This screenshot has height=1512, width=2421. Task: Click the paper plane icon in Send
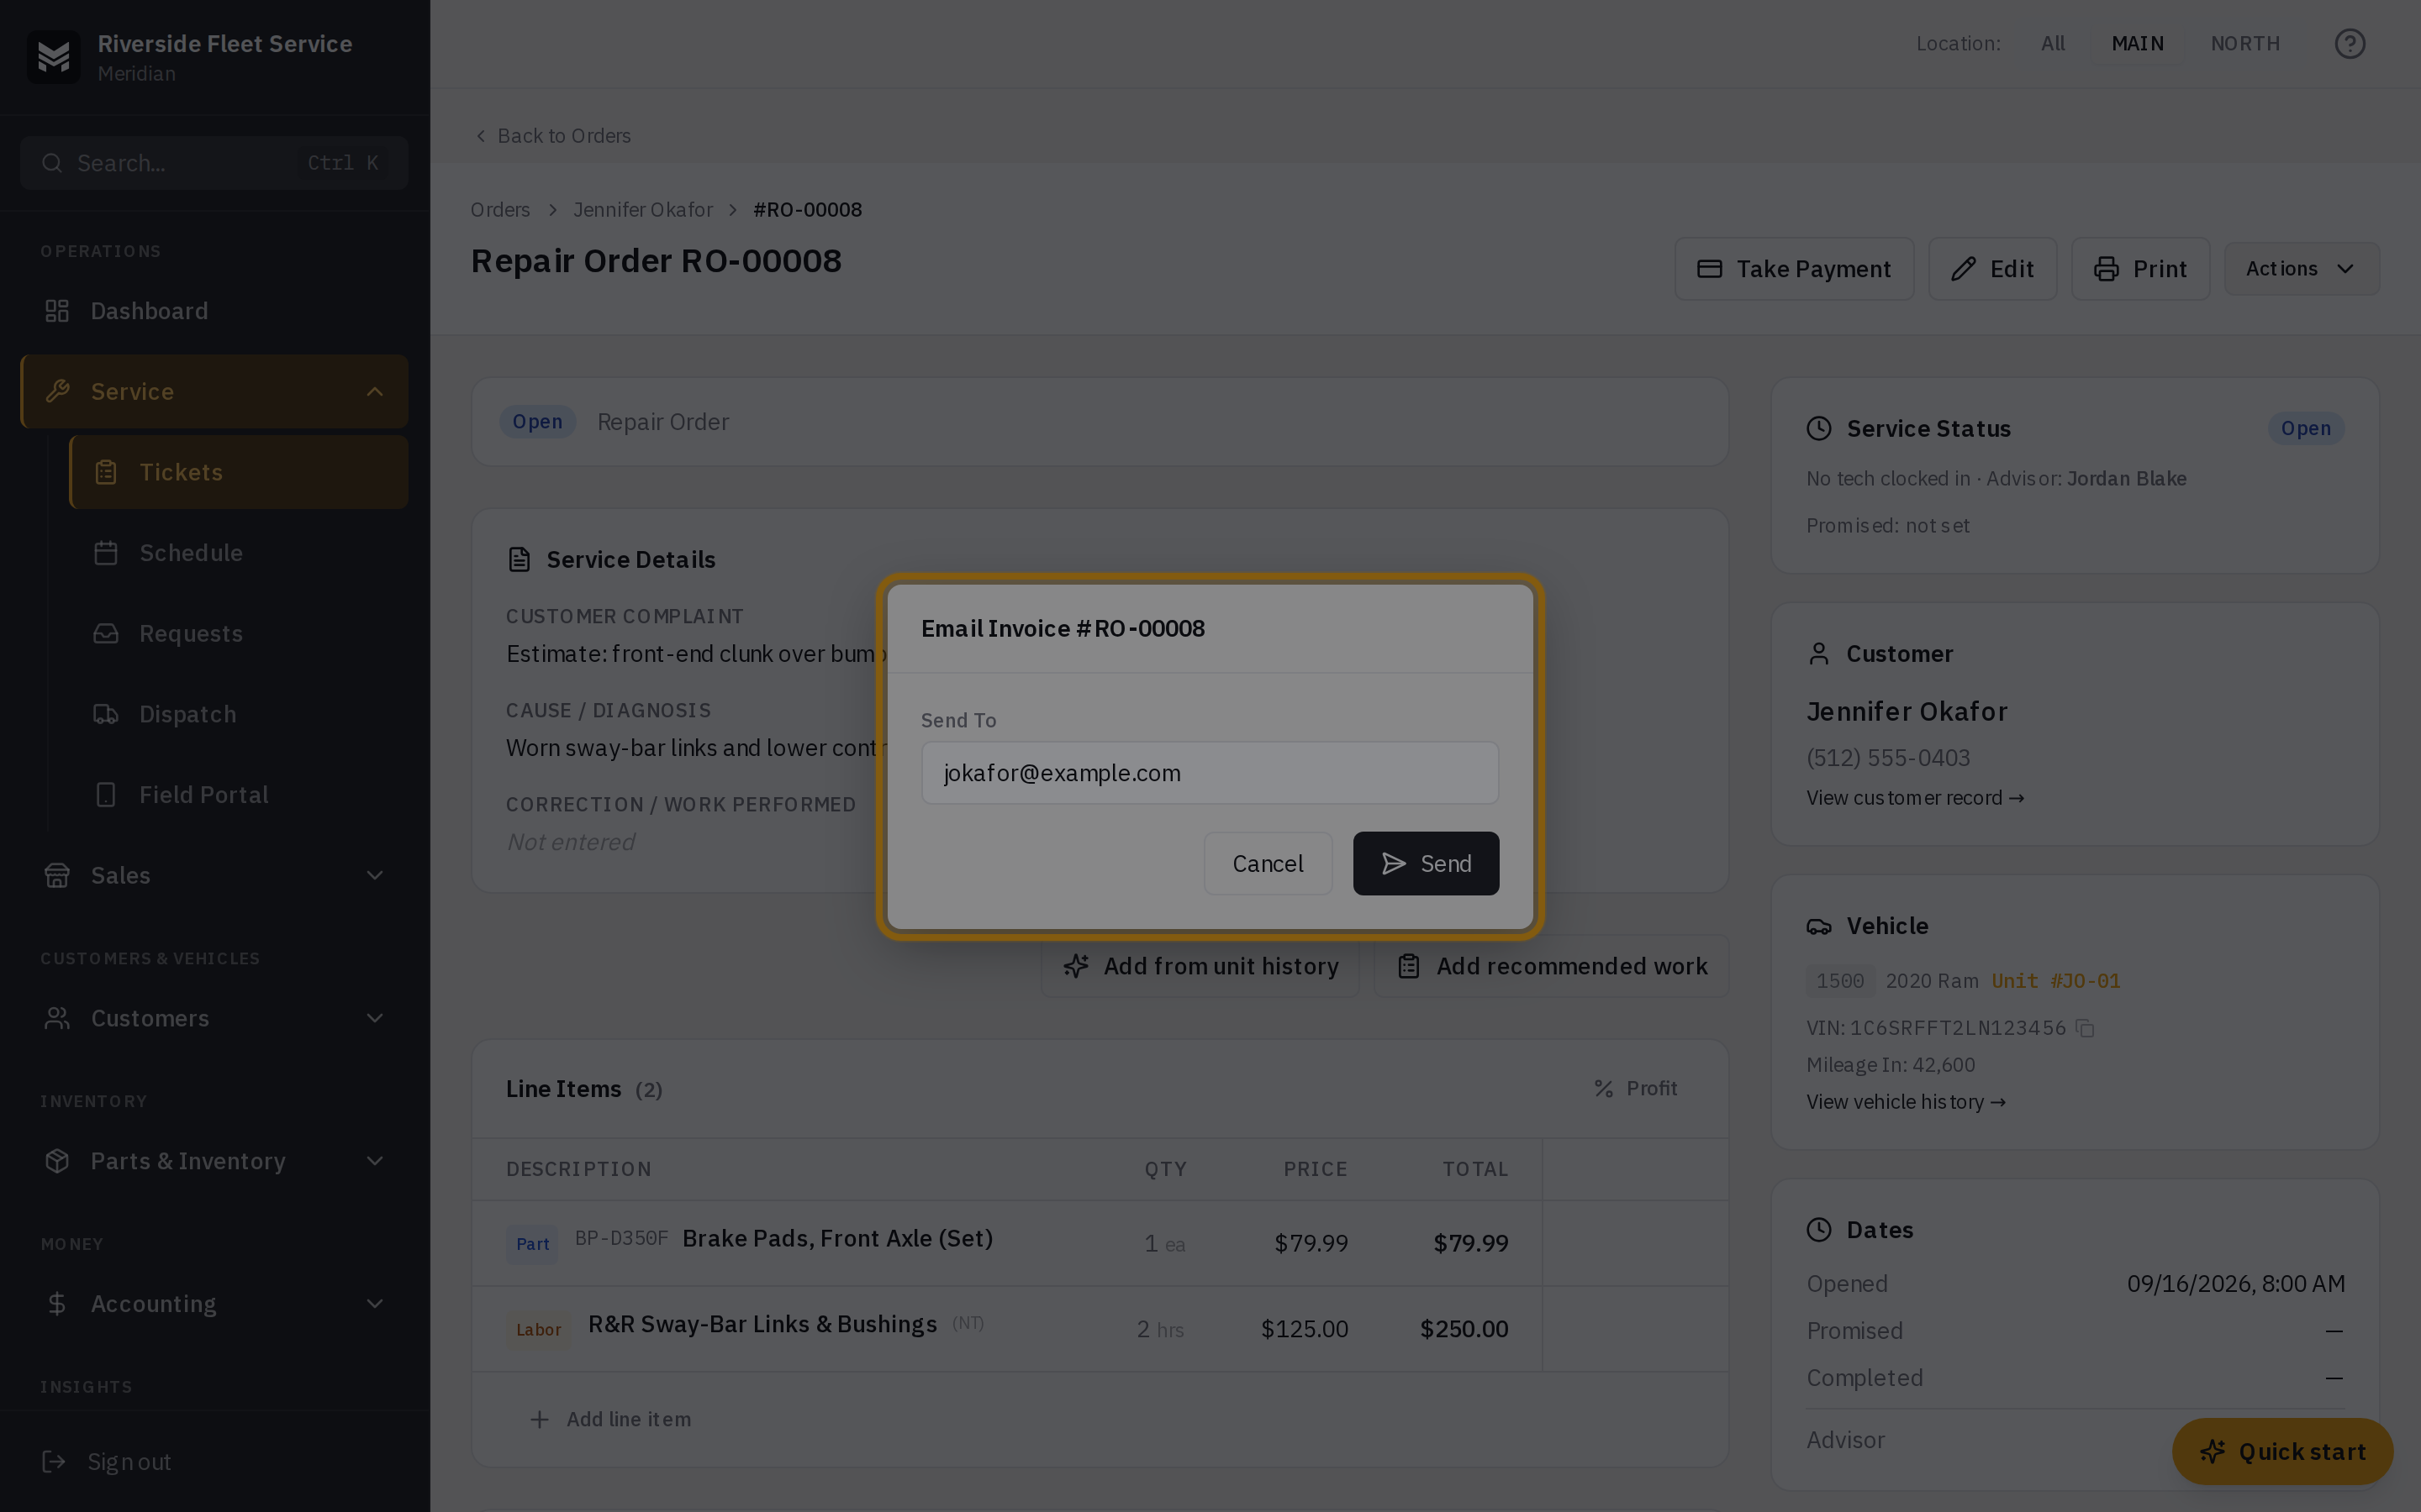[x=1394, y=864]
